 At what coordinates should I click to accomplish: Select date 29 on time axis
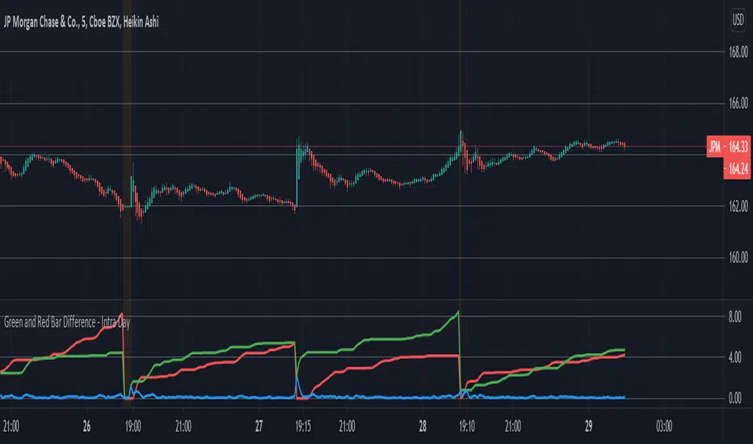tap(589, 426)
